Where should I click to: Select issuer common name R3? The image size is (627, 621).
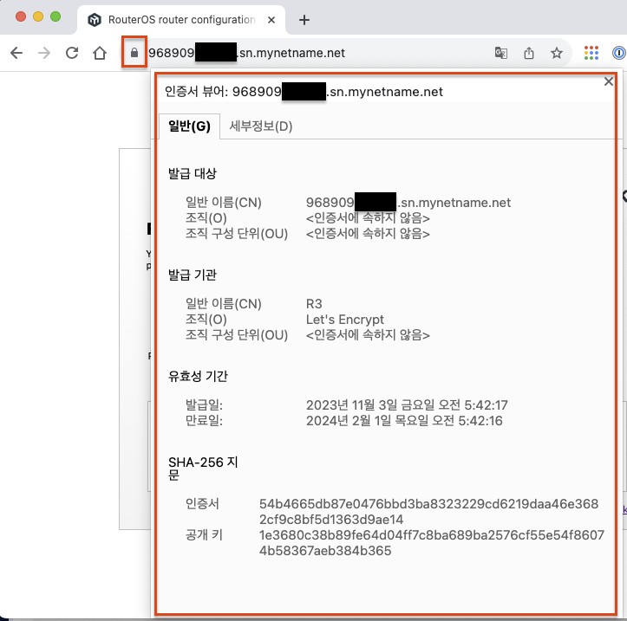click(x=314, y=304)
